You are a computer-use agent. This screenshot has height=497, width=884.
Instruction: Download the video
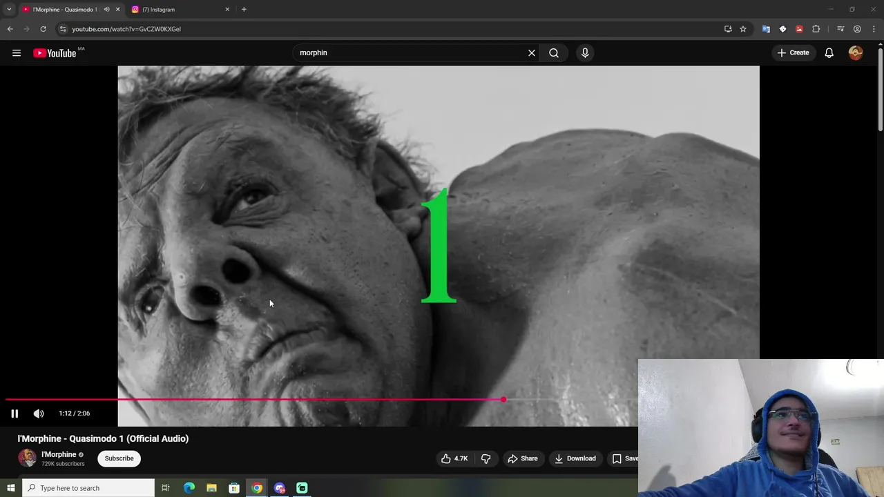click(x=575, y=458)
